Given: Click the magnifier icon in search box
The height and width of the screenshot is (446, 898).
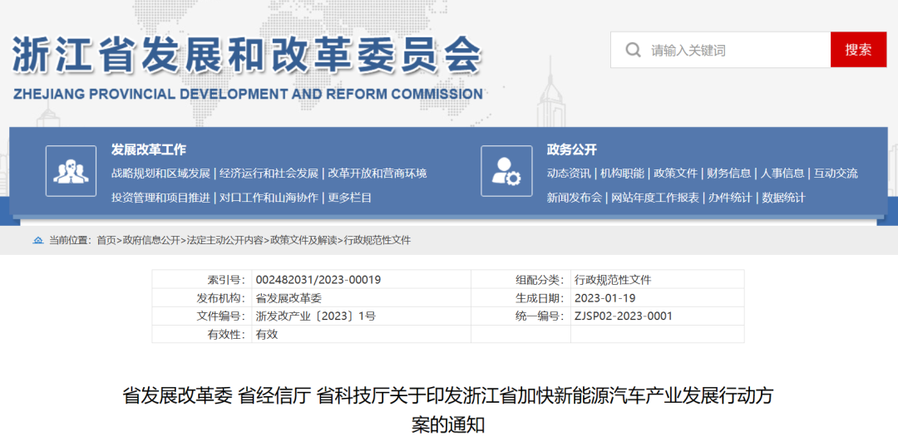Looking at the screenshot, I should click(634, 50).
